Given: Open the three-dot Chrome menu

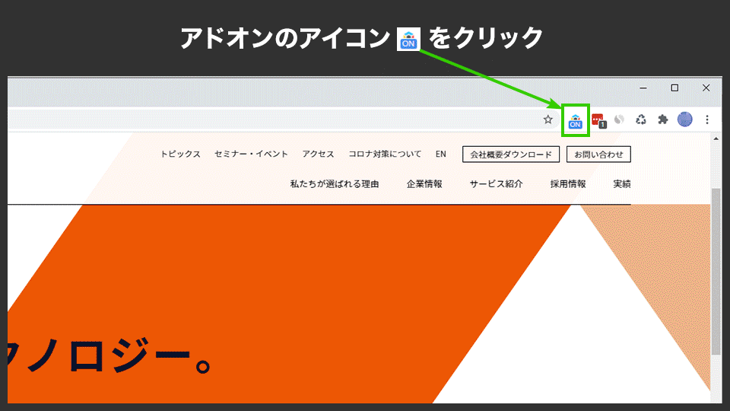Looking at the screenshot, I should [707, 119].
